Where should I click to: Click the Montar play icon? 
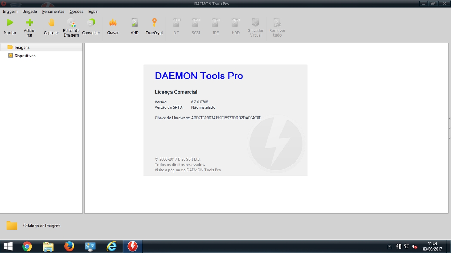pyautogui.click(x=10, y=23)
